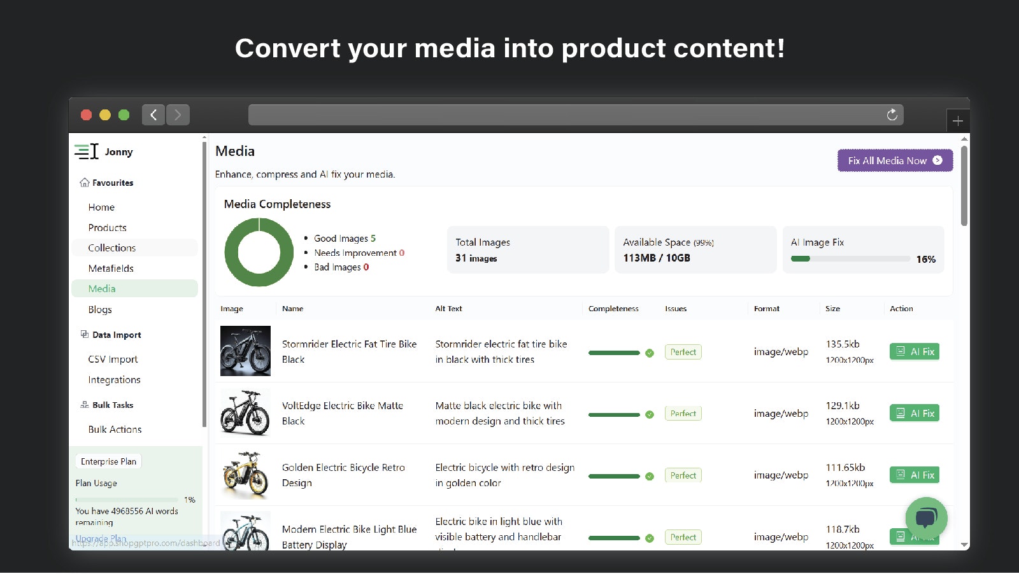Click the Data Import section icon

(85, 334)
